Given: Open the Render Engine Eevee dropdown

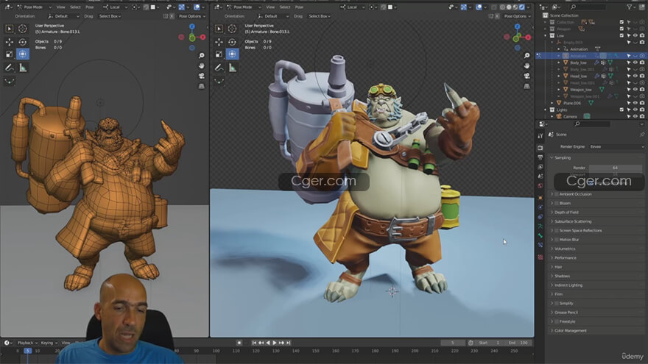Looking at the screenshot, I should point(616,146).
